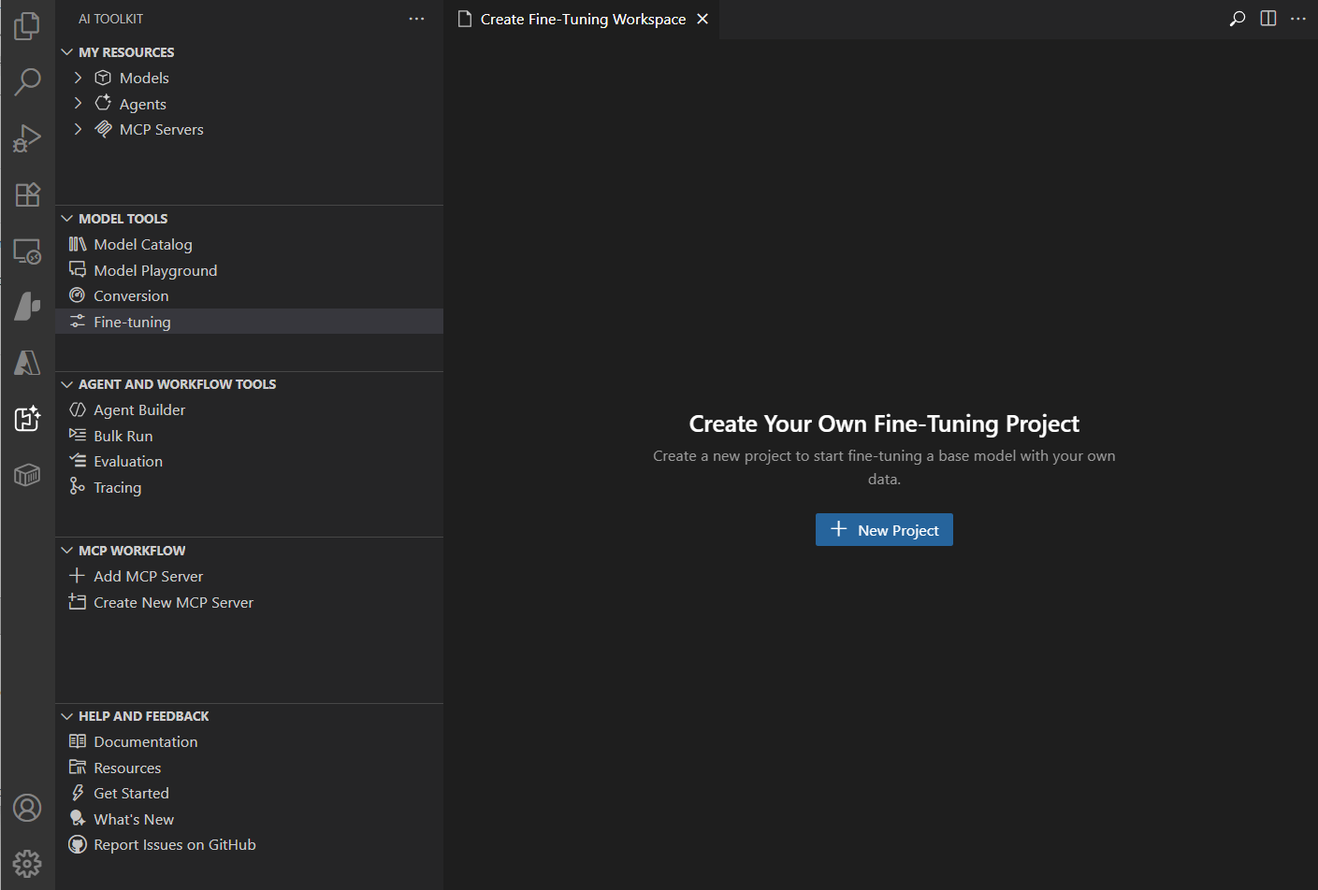Open the Manage settings gear
This screenshot has width=1318, height=890.
[27, 863]
